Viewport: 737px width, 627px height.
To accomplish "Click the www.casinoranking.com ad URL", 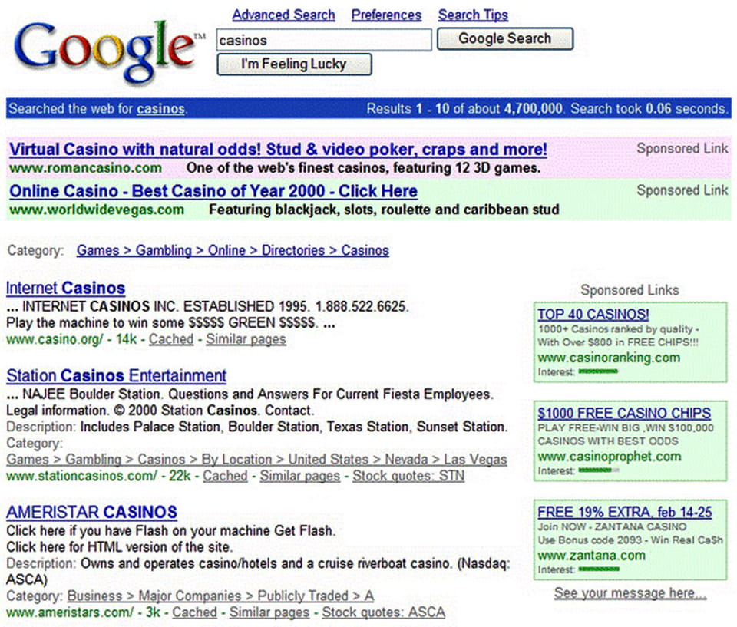I will pos(609,358).
